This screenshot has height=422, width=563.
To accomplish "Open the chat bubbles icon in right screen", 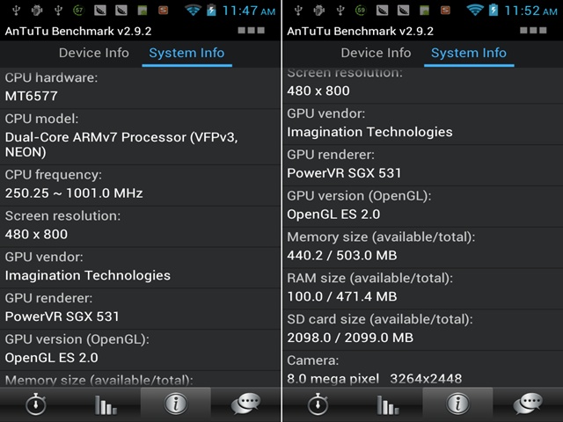I will pyautogui.click(x=528, y=404).
